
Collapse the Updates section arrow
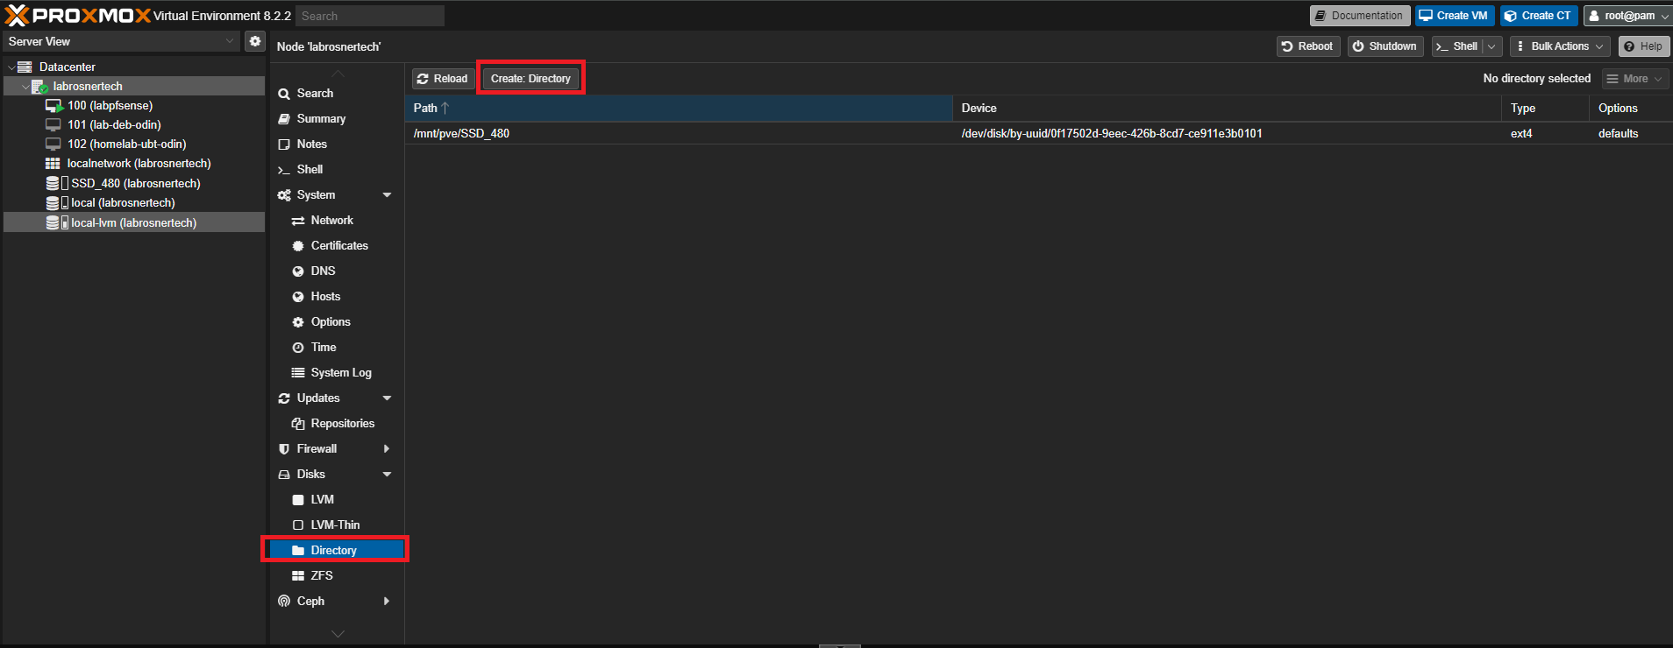pos(387,398)
